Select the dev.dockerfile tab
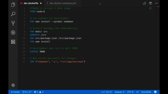 click(31, 3)
